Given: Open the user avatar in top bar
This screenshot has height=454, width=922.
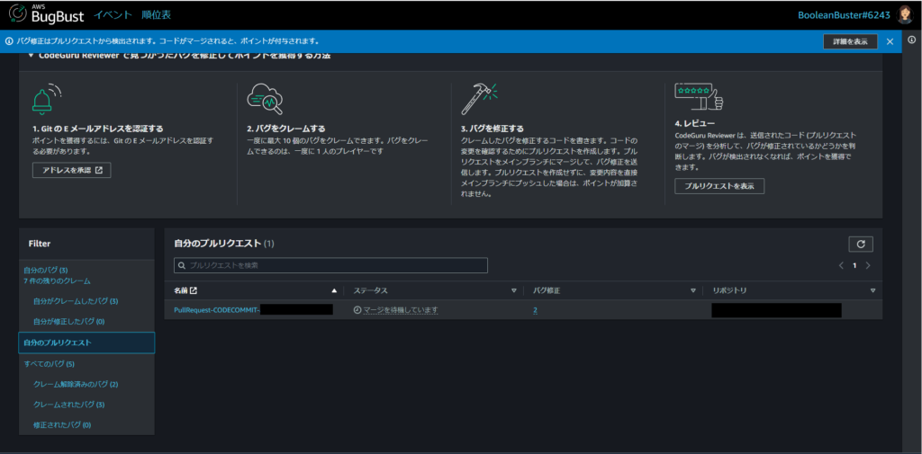Looking at the screenshot, I should coord(904,14).
